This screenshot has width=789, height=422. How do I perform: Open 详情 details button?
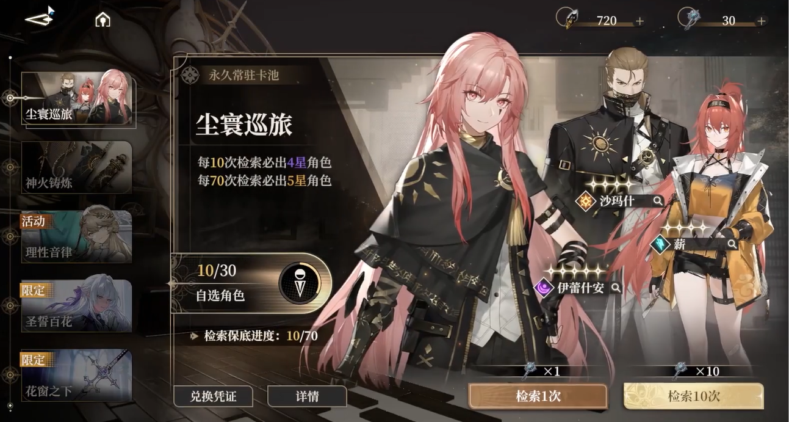coord(307,396)
